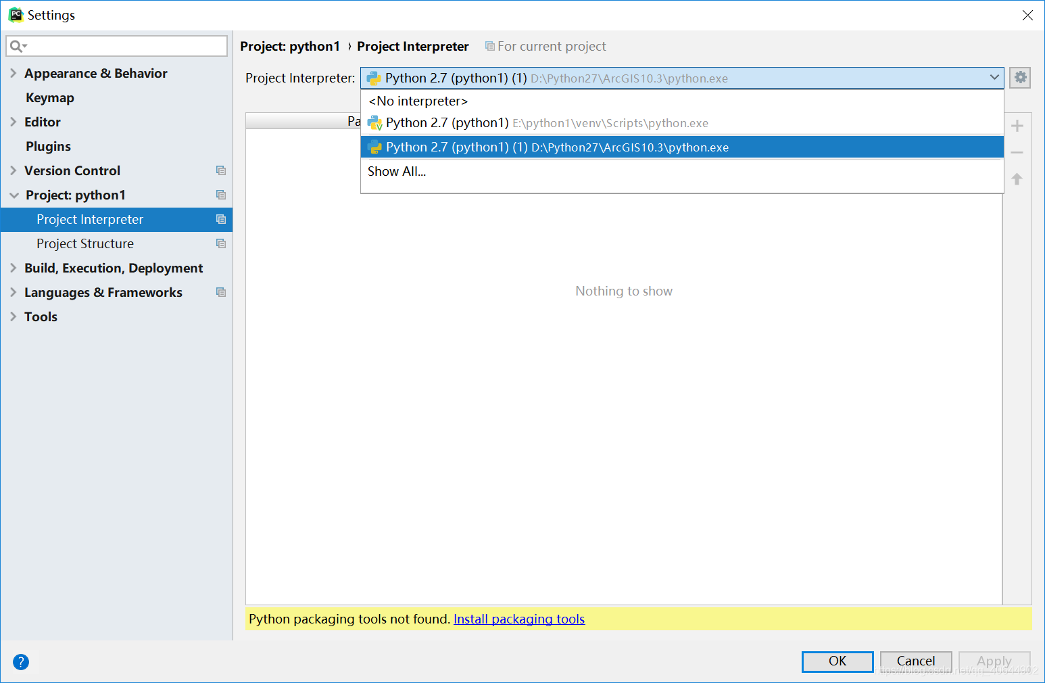Open interpreter settings gear menu
The height and width of the screenshot is (683, 1045).
point(1020,78)
